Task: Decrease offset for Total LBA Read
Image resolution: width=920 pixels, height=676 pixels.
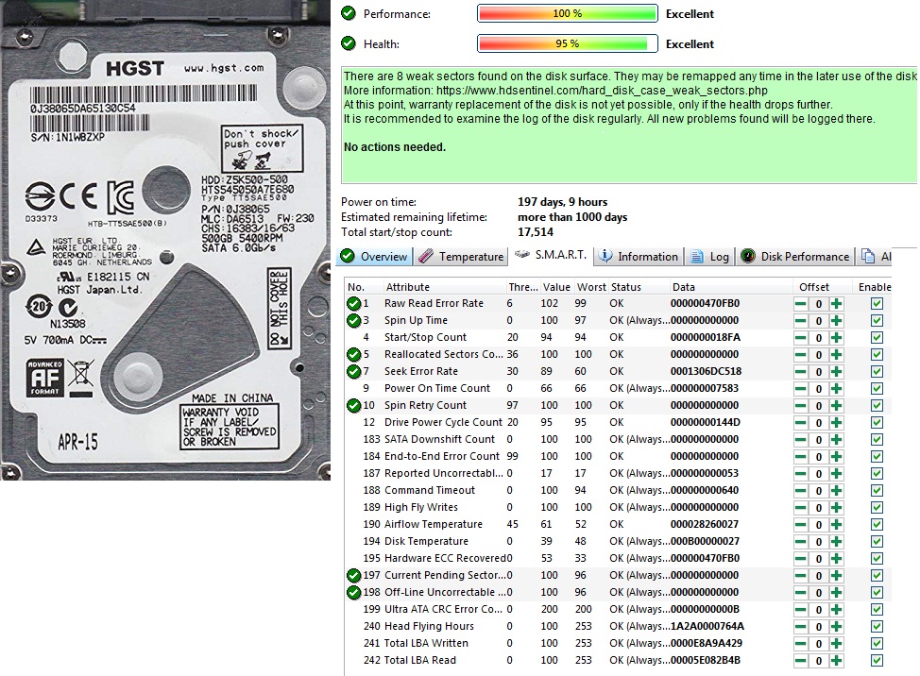Action: click(x=800, y=661)
